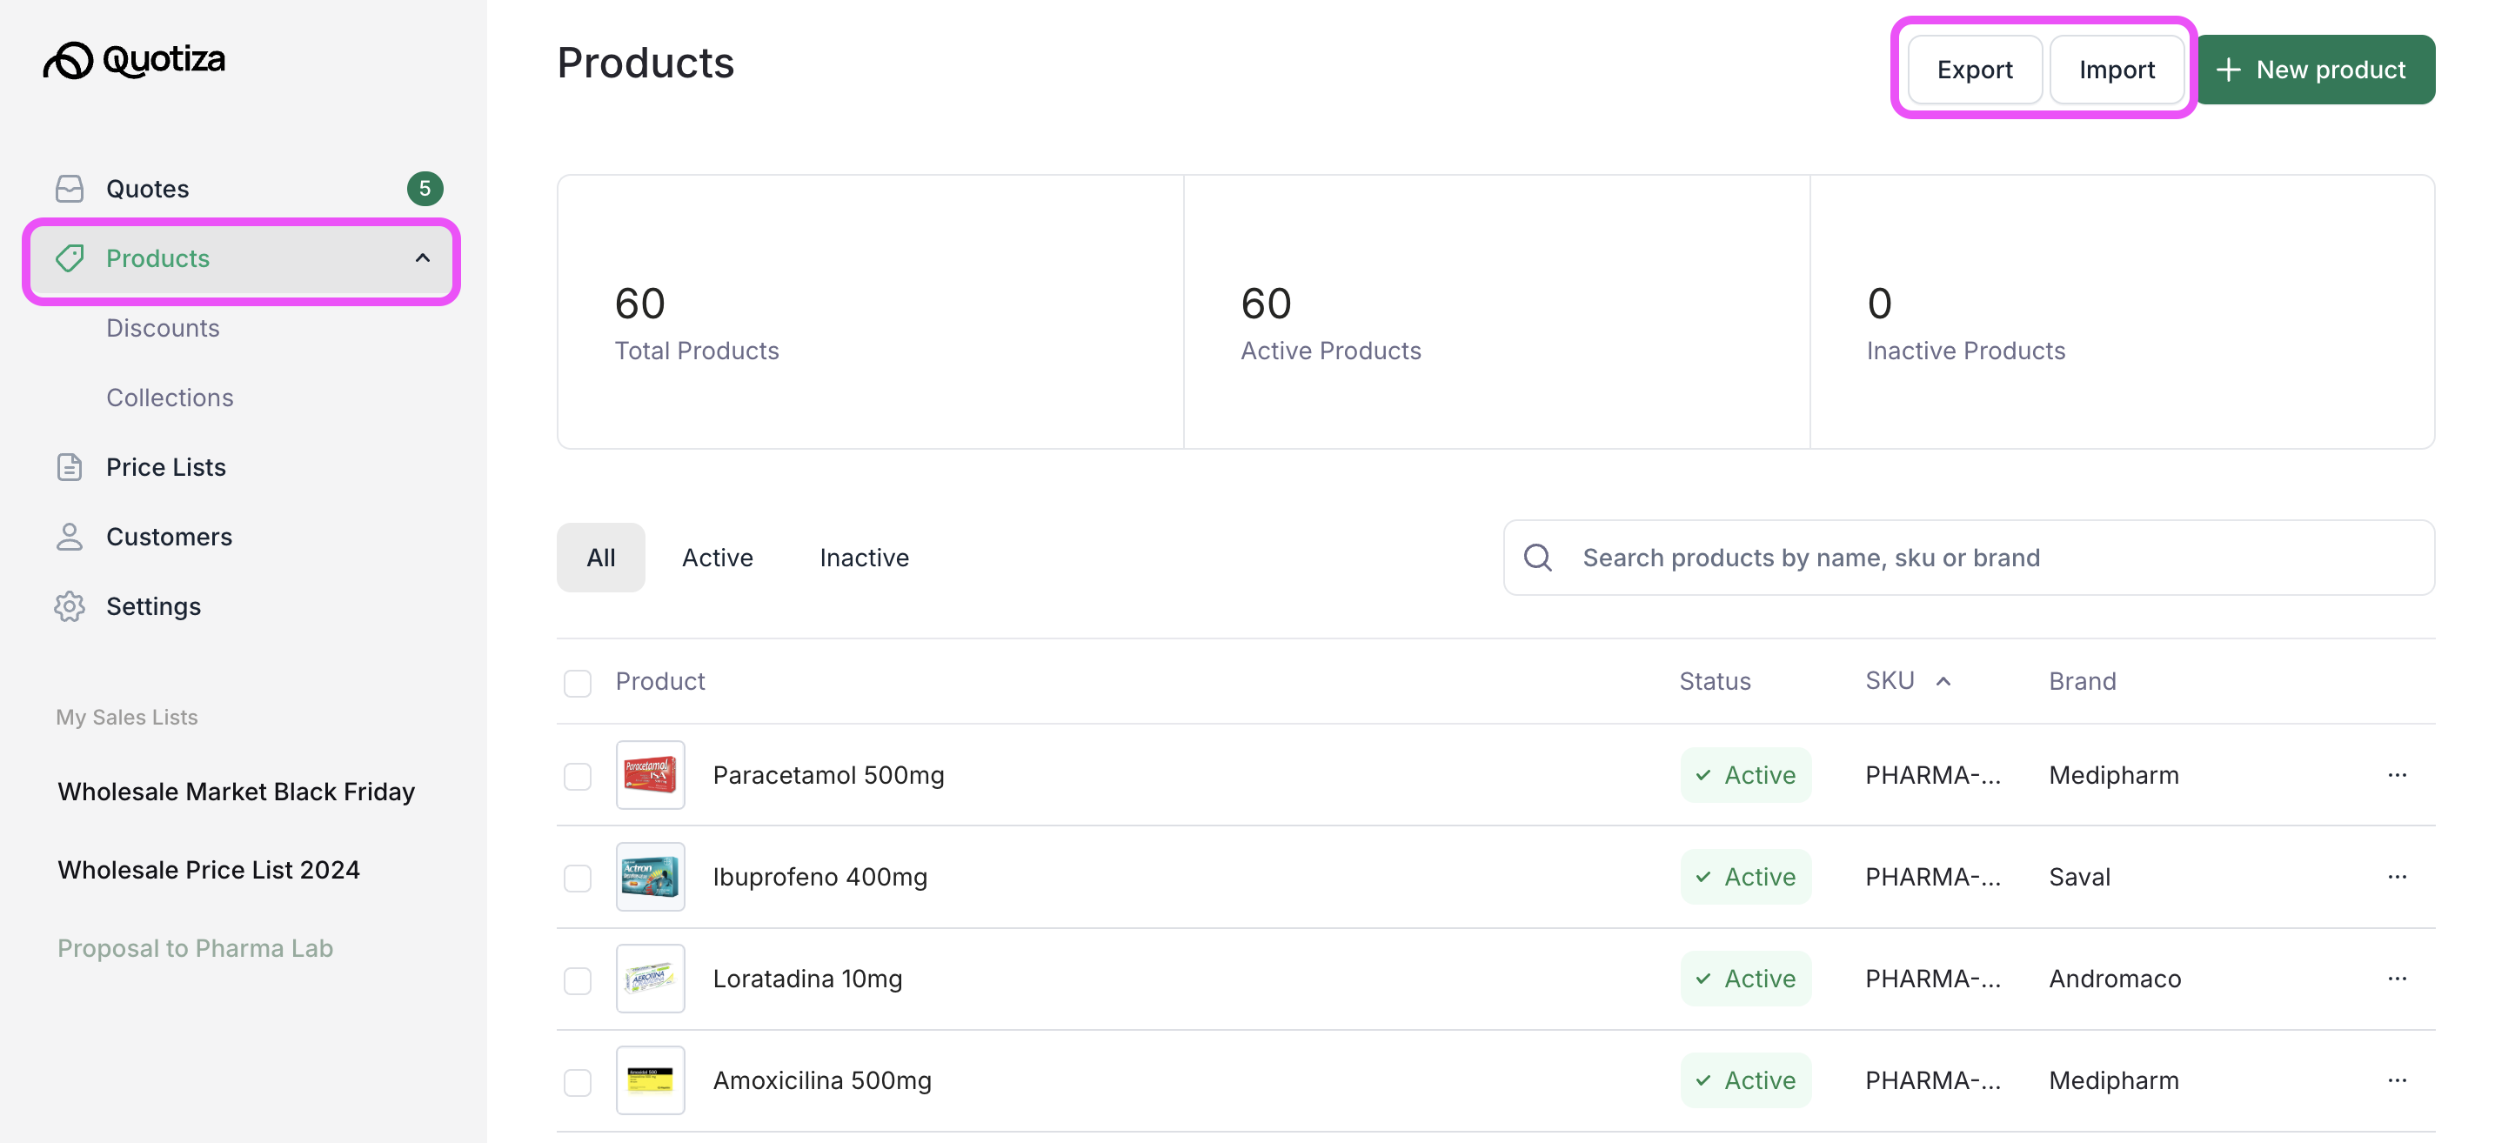Select the Amoxicilina 500mg row checkbox
The width and height of the screenshot is (2495, 1143).
tap(579, 1081)
